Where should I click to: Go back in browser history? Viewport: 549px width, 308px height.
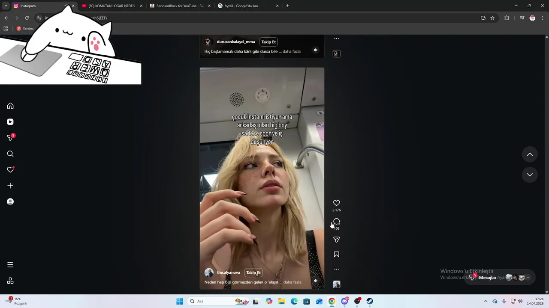click(6, 18)
